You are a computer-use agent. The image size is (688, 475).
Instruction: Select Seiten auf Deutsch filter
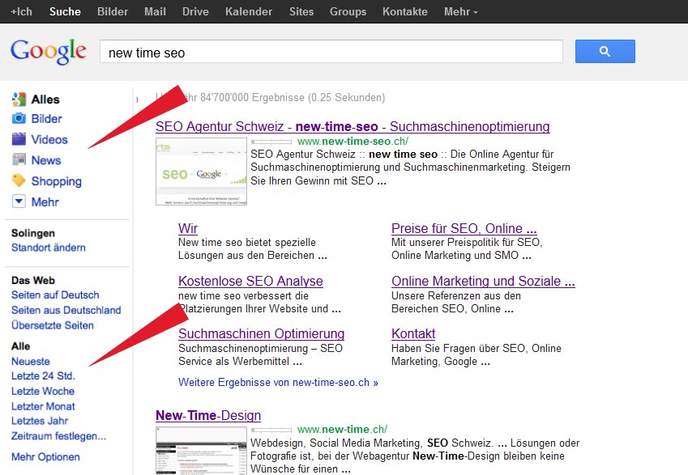point(55,295)
